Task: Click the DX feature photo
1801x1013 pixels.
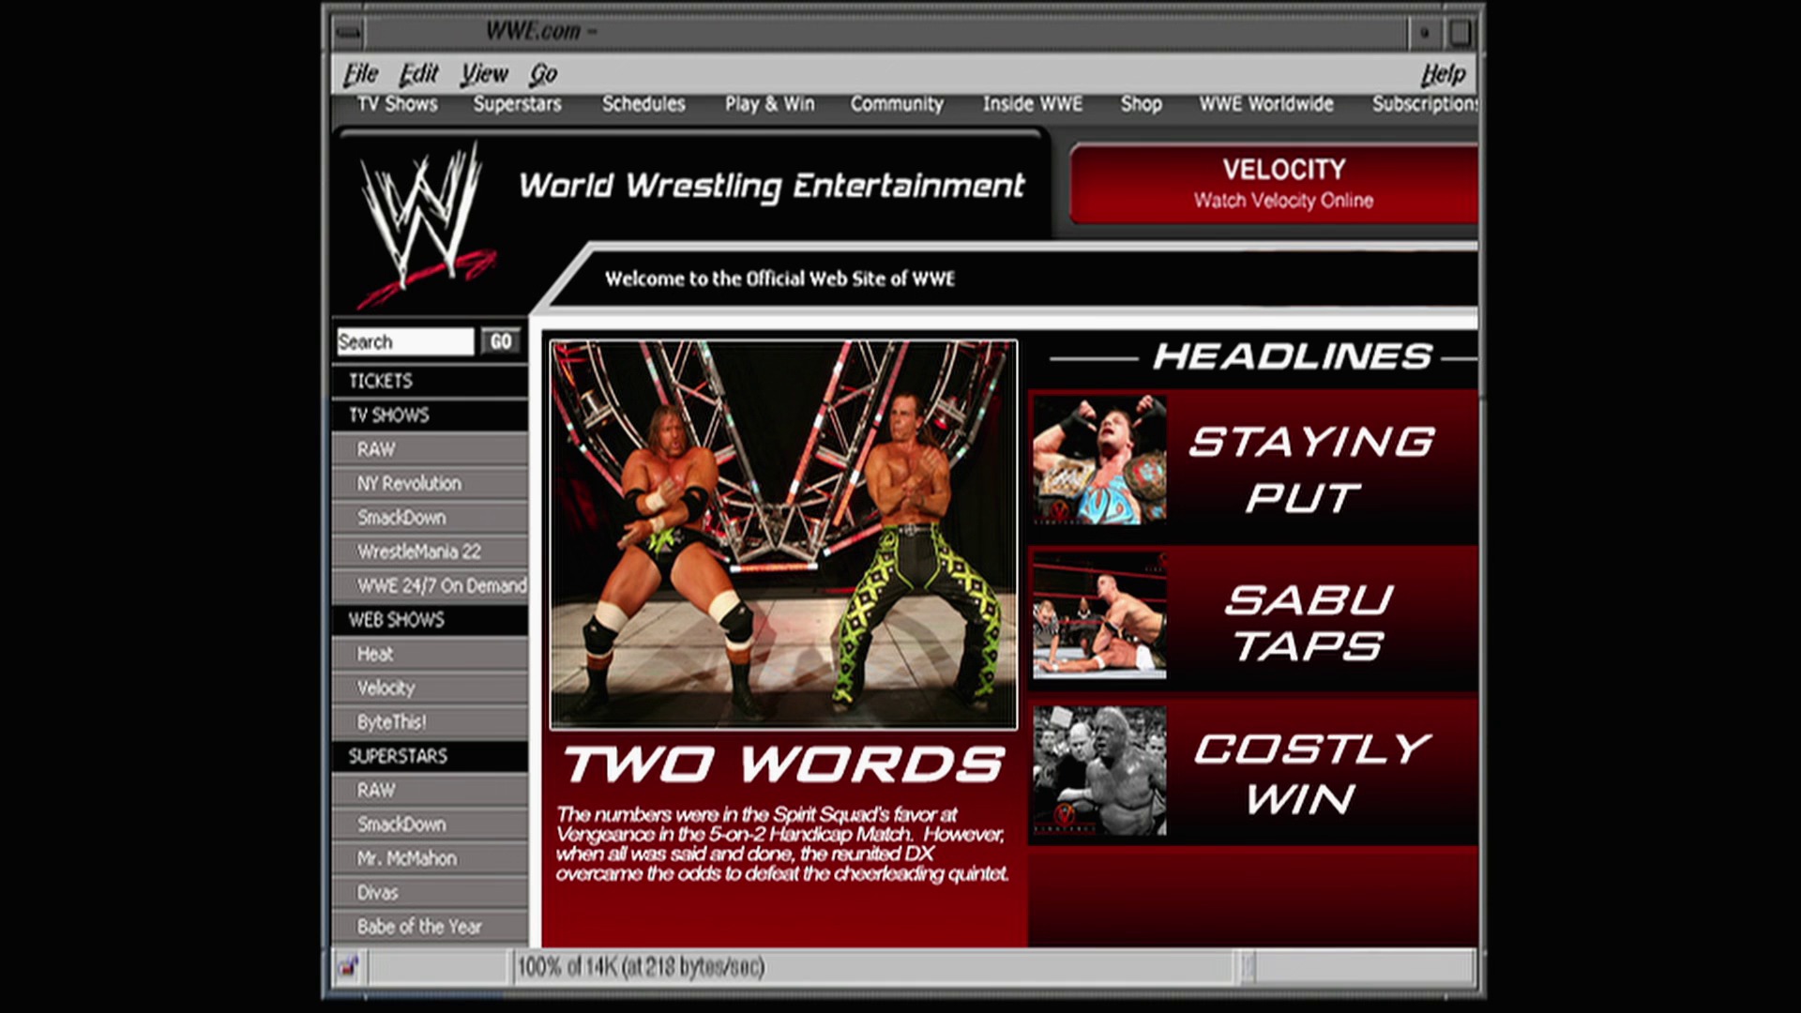Action: [x=783, y=535]
